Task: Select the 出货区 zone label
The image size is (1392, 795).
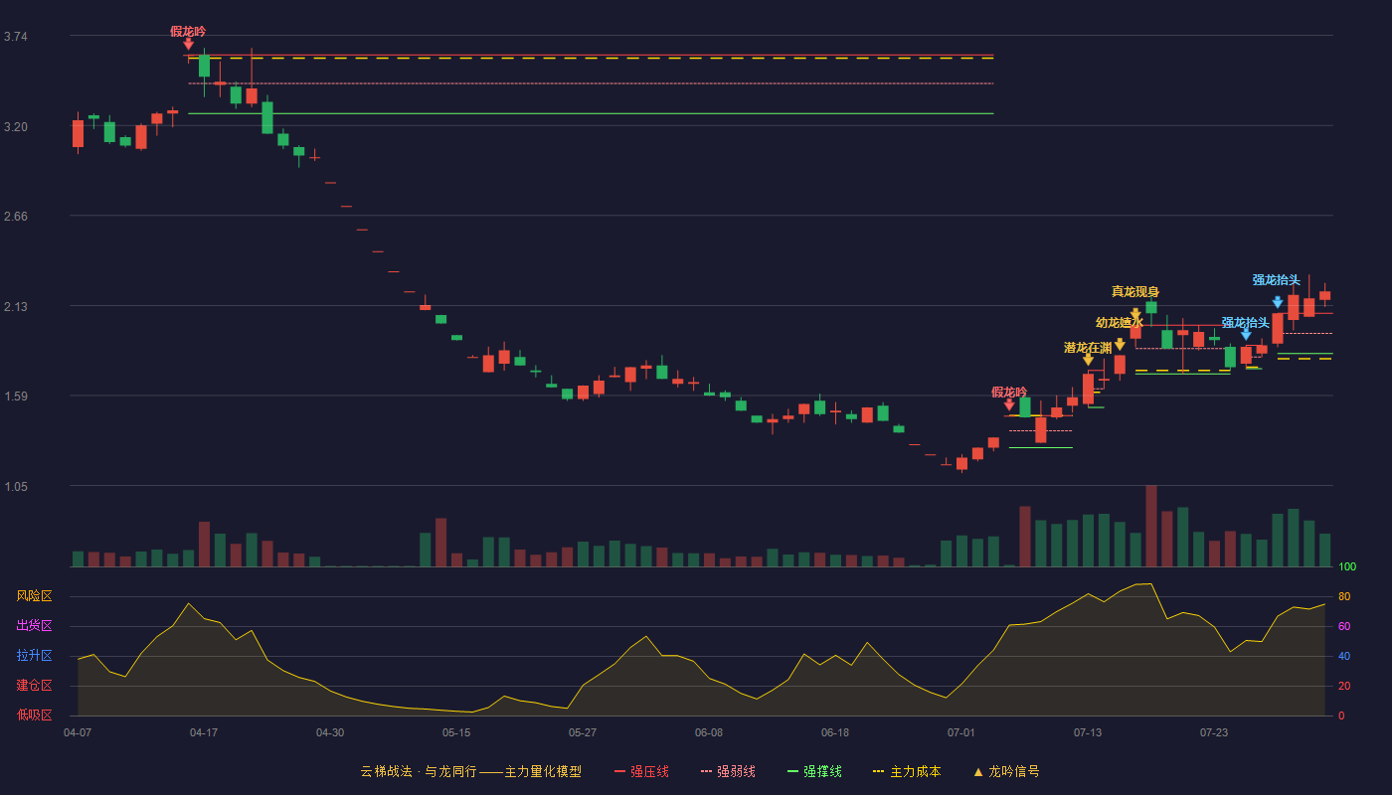Action: point(34,626)
